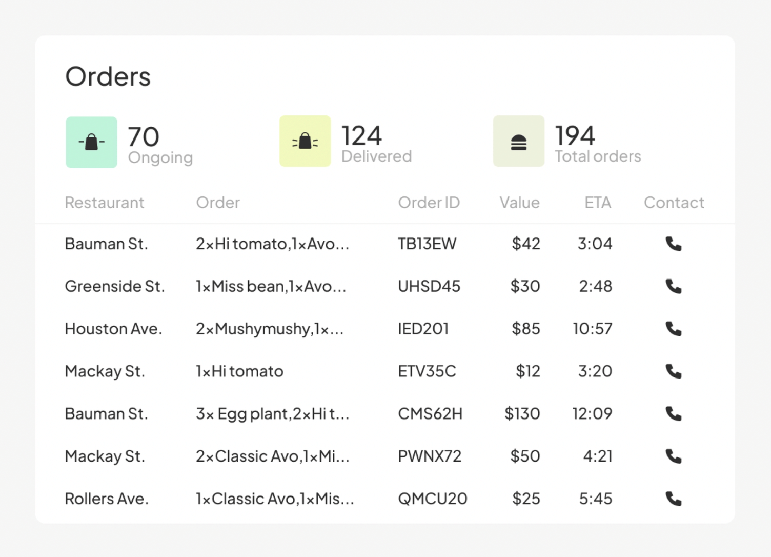Call contact for order PWNX72
The width and height of the screenshot is (771, 557).
coord(673,456)
